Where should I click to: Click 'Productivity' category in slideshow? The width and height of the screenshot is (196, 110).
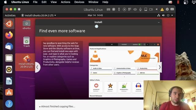(x=148, y=68)
